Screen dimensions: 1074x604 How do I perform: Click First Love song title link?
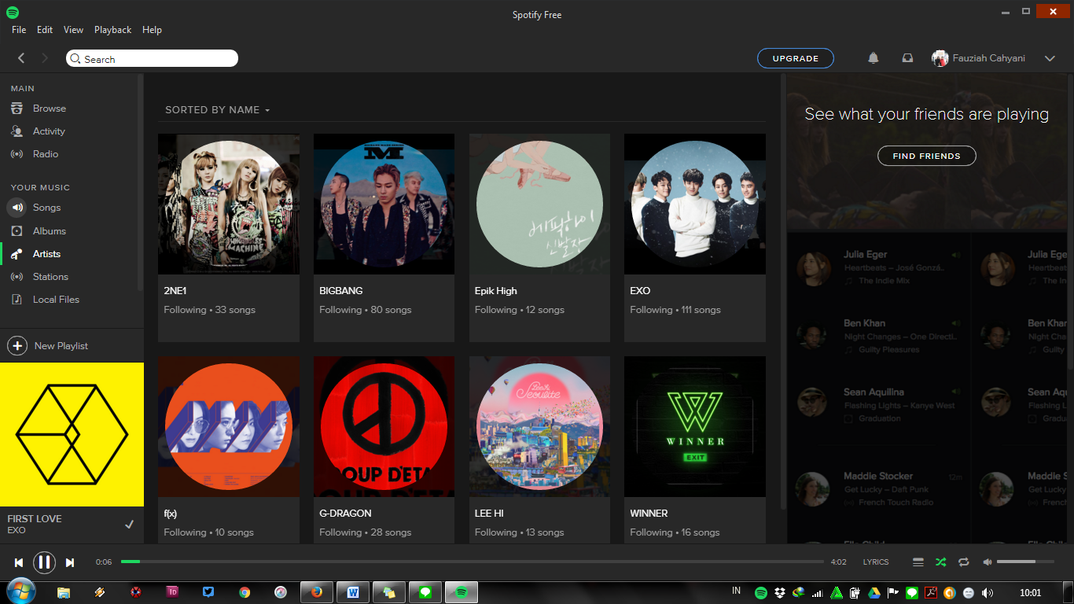pyautogui.click(x=35, y=519)
